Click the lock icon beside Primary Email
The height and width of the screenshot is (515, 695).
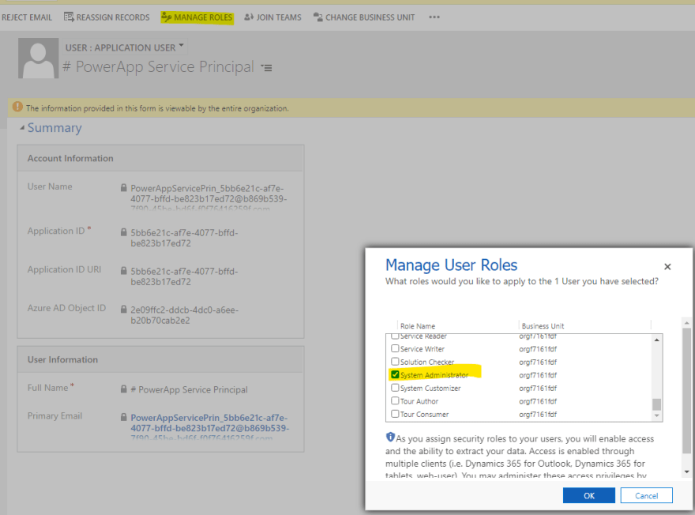point(124,418)
